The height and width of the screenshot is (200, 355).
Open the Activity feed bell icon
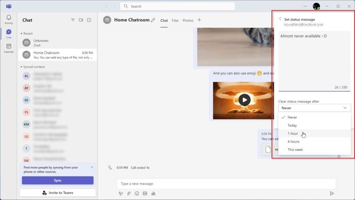(9, 19)
